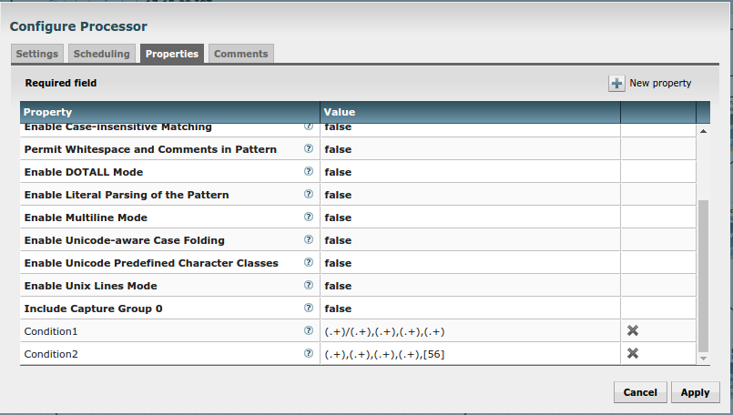
Task: Switch to the Settings tab
Action: pyautogui.click(x=37, y=54)
